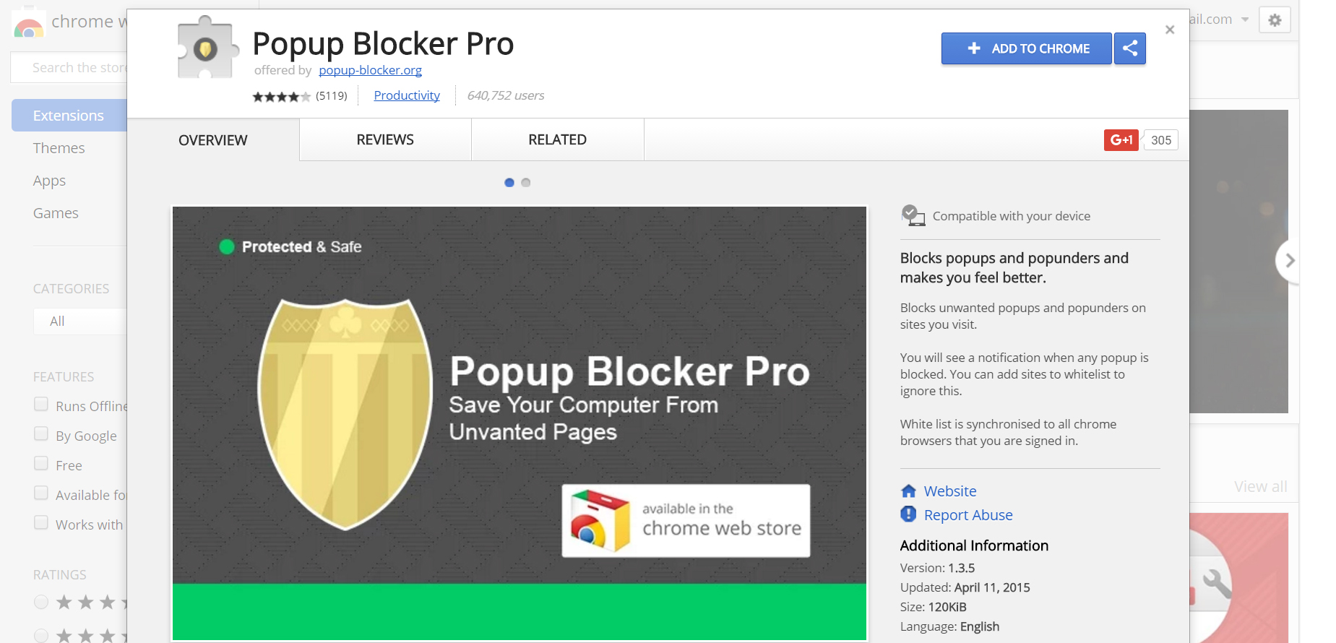
Task: Click the Updated: April 11, 2015 text
Action: coord(965,587)
